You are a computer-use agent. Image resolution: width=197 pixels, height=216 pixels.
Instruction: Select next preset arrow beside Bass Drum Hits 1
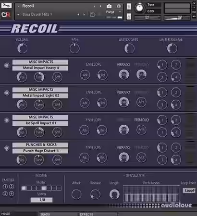coord(84,14)
